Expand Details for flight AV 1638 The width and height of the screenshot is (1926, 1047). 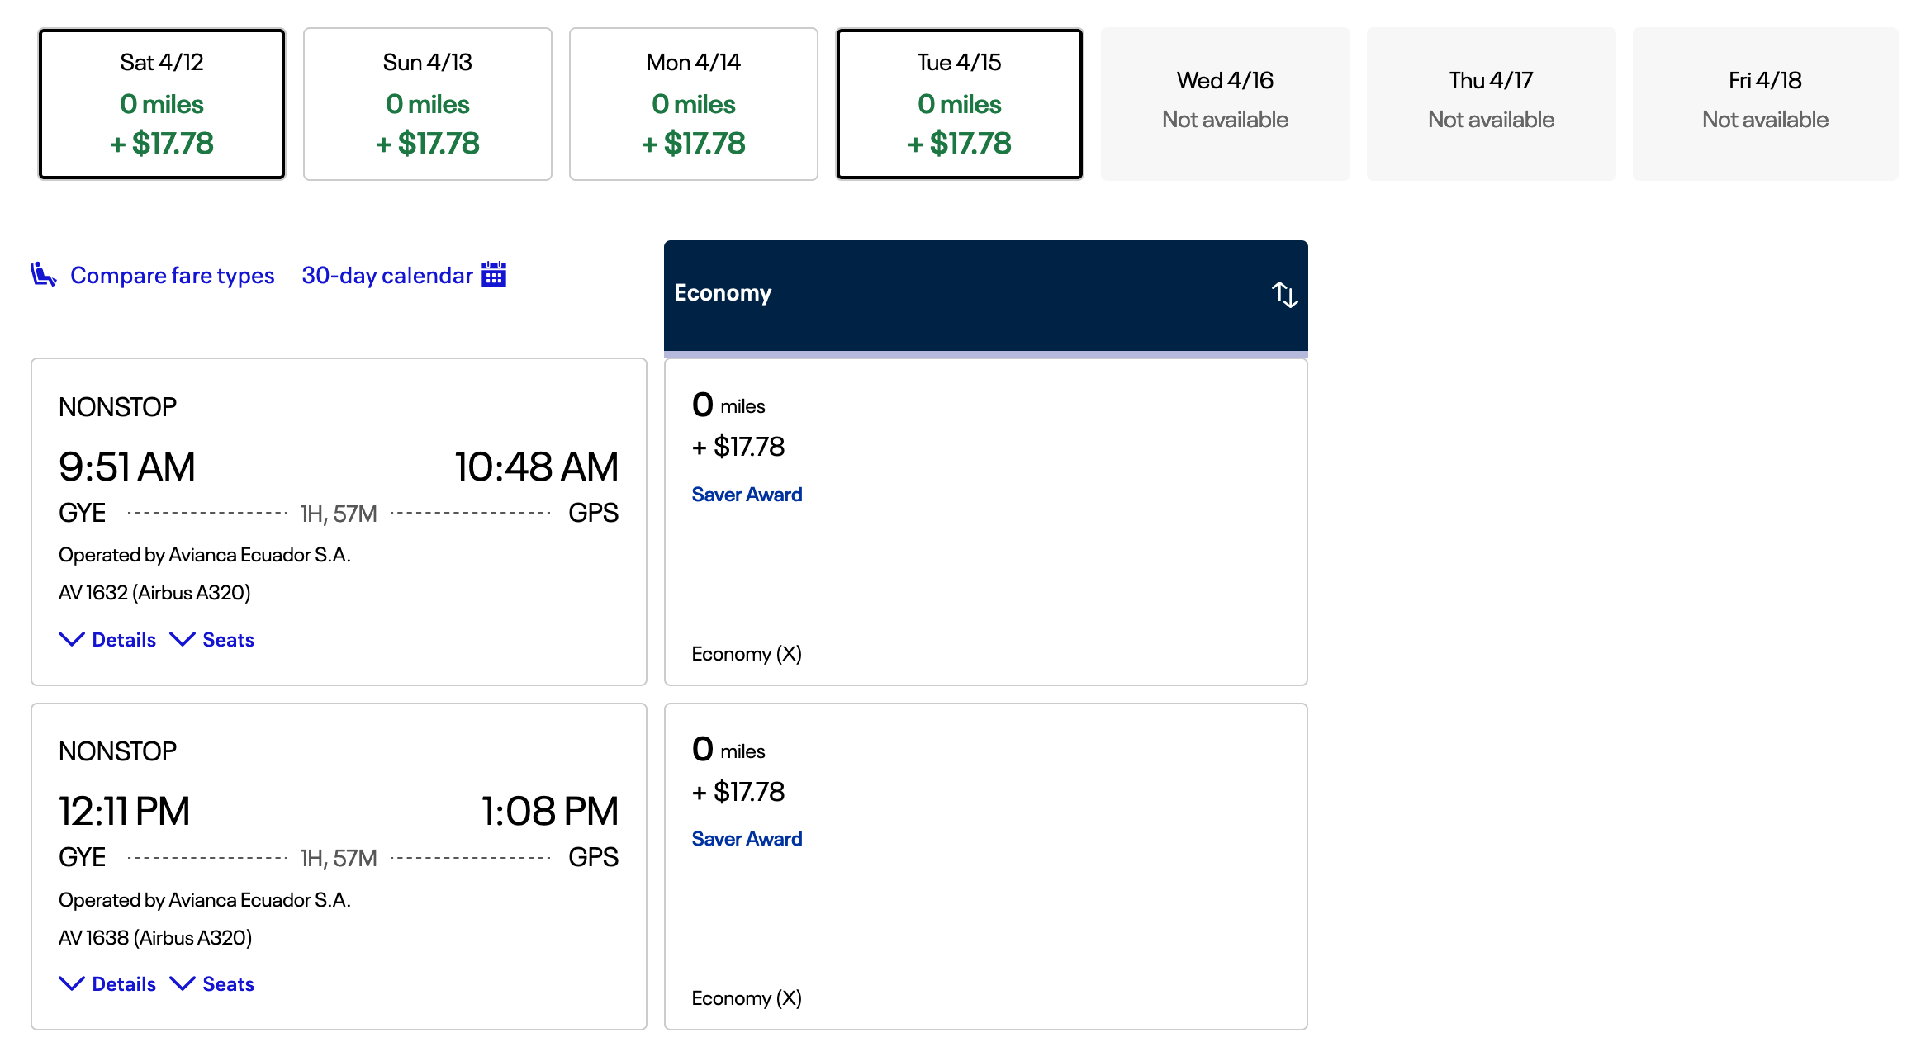pyautogui.click(x=108, y=984)
